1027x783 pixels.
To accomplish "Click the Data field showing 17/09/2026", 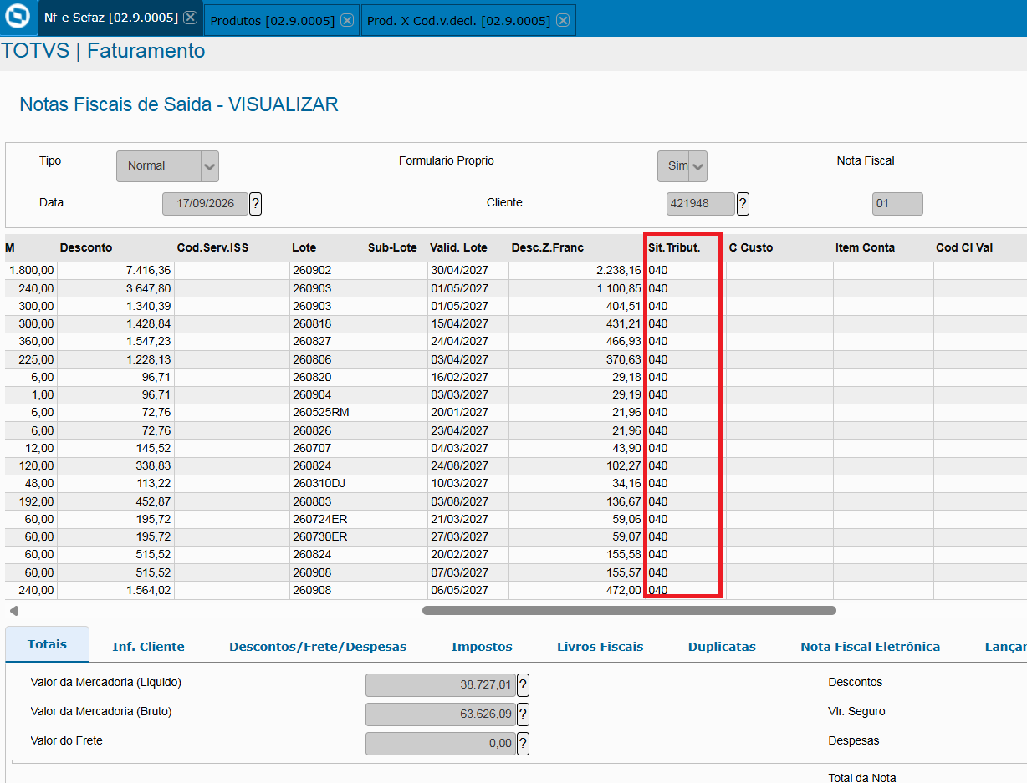I will click(x=205, y=204).
